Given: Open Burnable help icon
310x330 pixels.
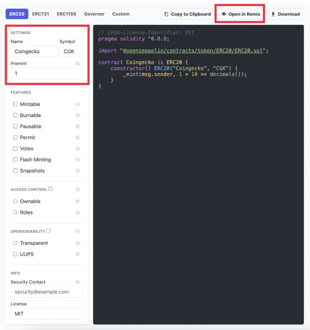Looking at the screenshot, I should coord(77,115).
